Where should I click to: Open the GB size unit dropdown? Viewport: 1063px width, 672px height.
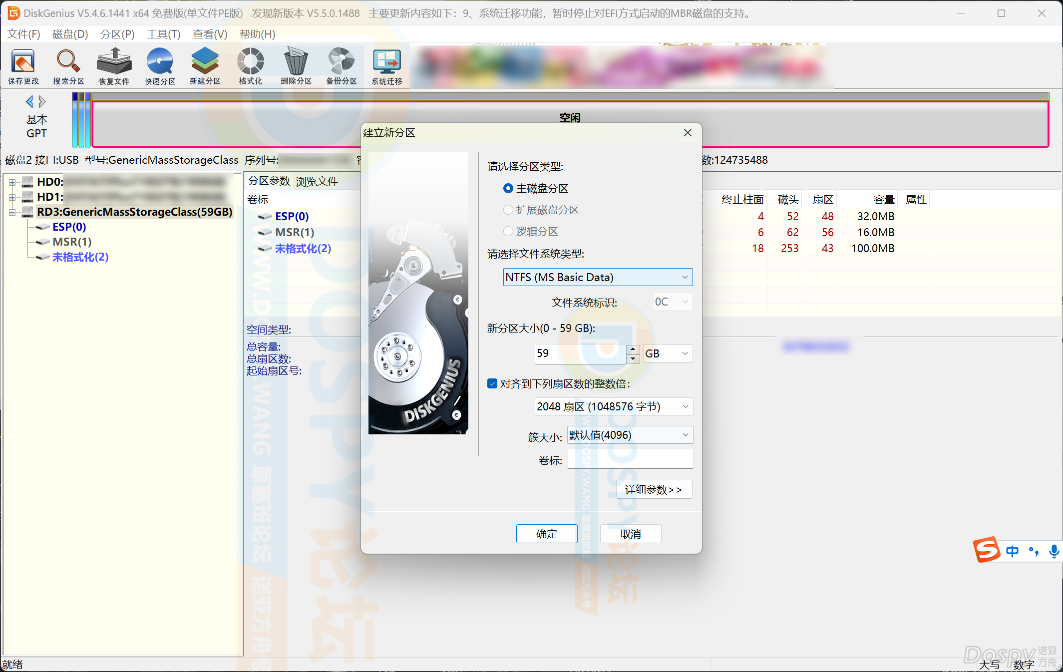click(x=667, y=353)
